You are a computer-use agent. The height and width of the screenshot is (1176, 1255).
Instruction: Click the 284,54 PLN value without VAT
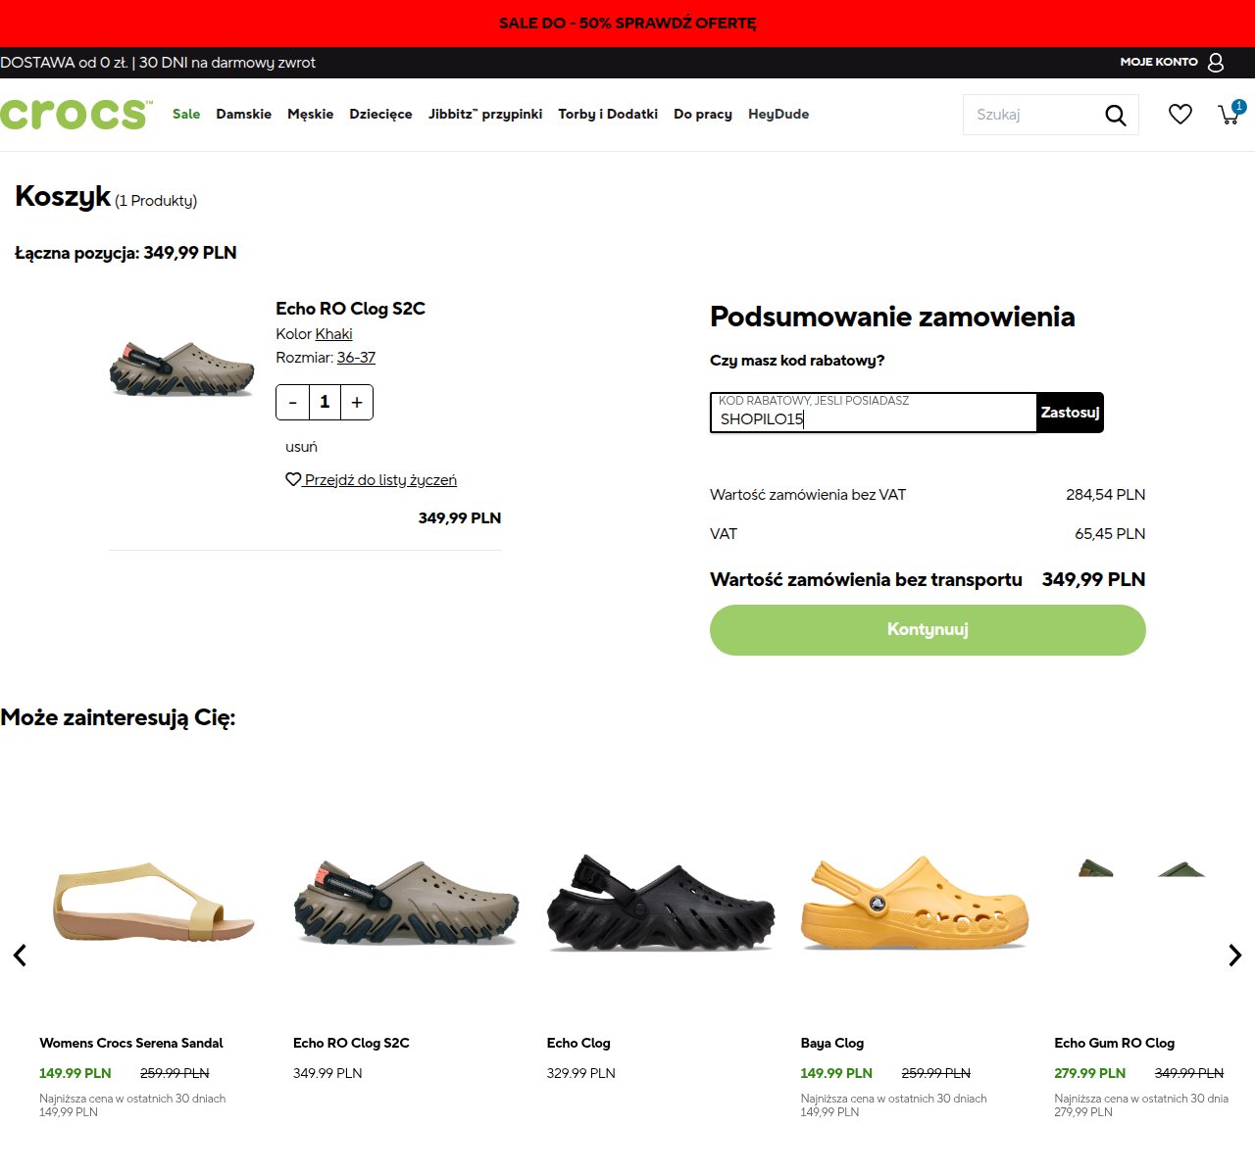(x=1106, y=495)
